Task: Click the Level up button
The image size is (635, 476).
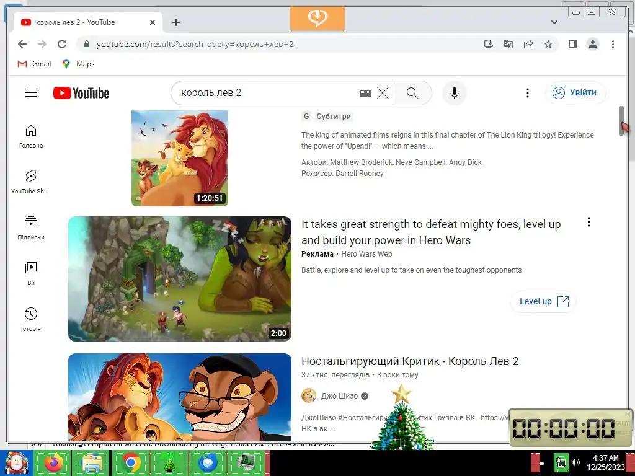Action: 543,302
